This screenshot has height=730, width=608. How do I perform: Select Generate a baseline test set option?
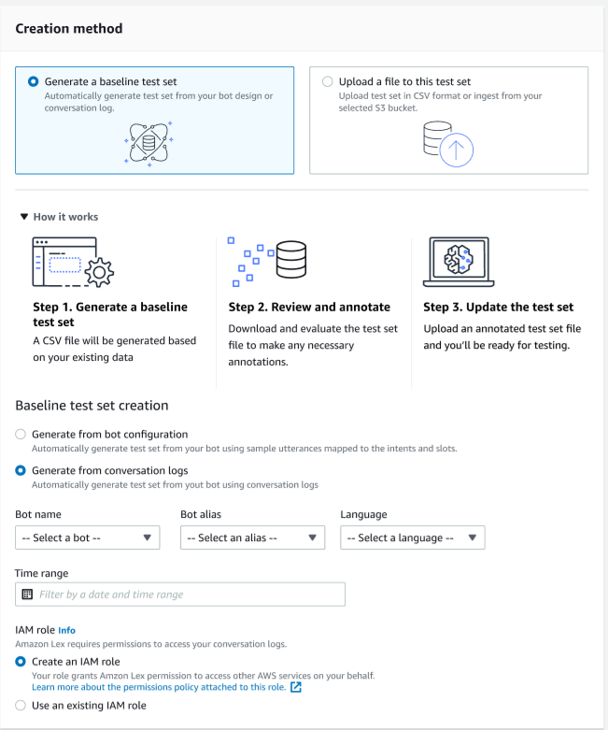coord(35,82)
